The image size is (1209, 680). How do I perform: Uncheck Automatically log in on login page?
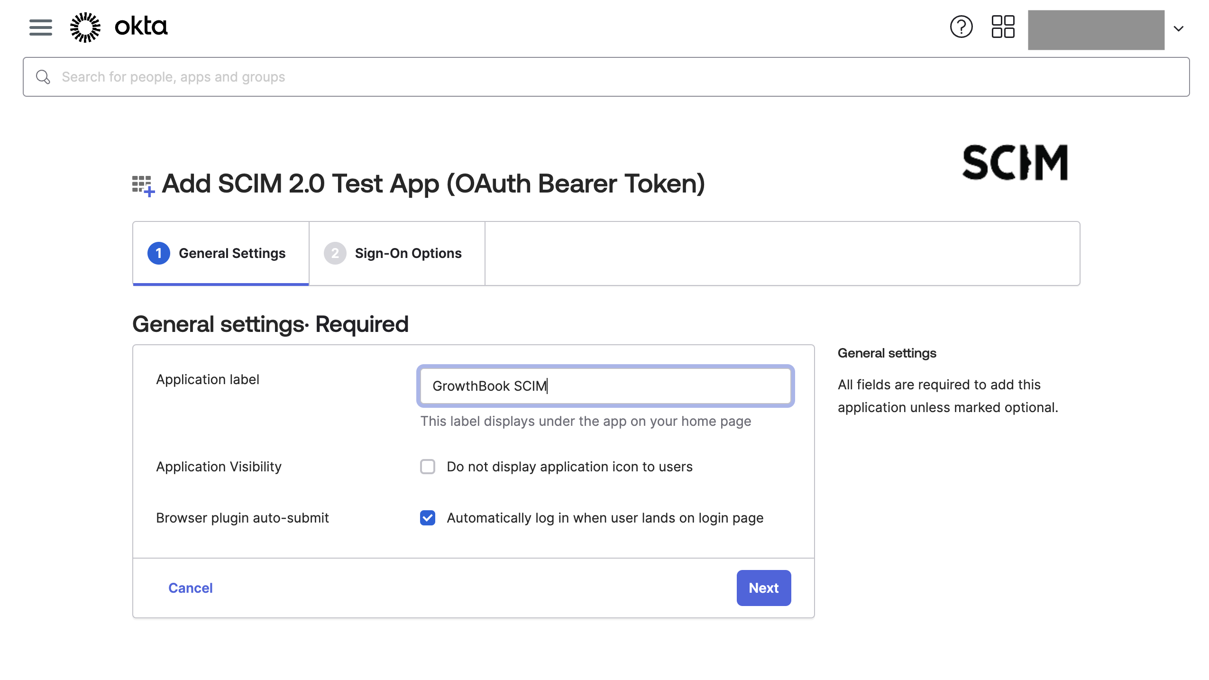(x=427, y=518)
